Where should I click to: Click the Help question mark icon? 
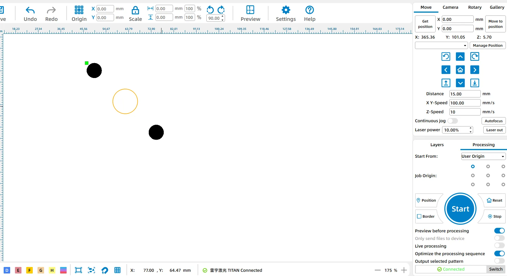tap(309, 10)
